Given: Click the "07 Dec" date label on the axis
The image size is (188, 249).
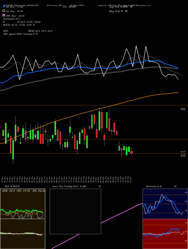Looking at the screenshot, I should click(2, 179).
